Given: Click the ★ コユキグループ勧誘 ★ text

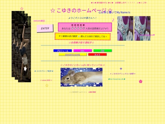Looking at the screenshot, I should pyautogui.click(x=44, y=71).
